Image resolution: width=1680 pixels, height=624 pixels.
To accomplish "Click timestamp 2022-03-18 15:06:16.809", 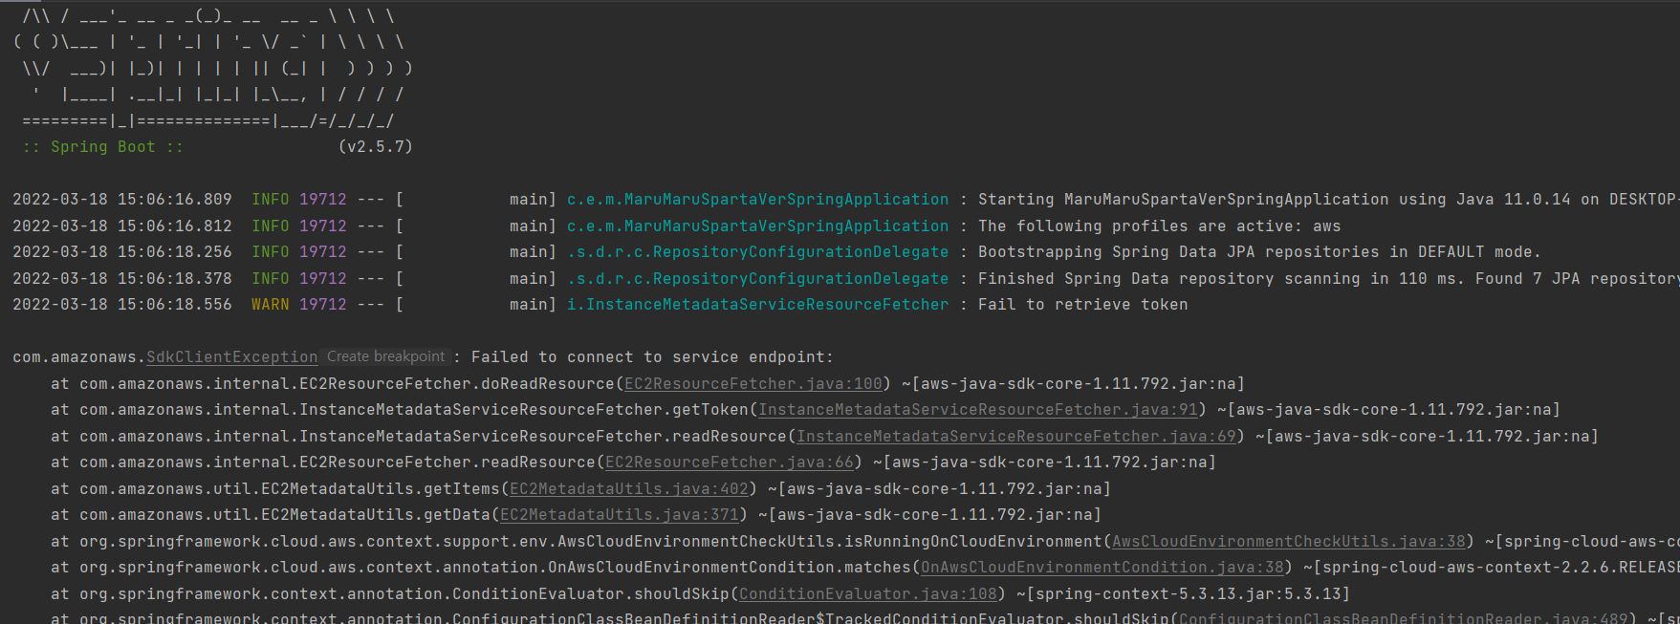I will point(122,200).
